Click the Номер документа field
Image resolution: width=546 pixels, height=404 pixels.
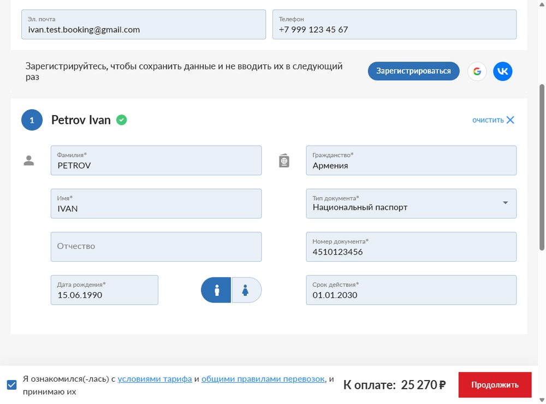pos(411,247)
